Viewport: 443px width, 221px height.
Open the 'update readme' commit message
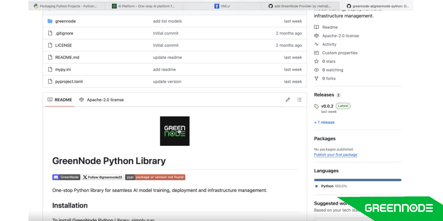168,57
